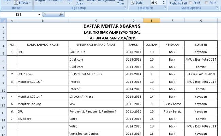This screenshot has height=136, width=221.
Task: Click the SUMBER header cell
Action: tap(201, 45)
